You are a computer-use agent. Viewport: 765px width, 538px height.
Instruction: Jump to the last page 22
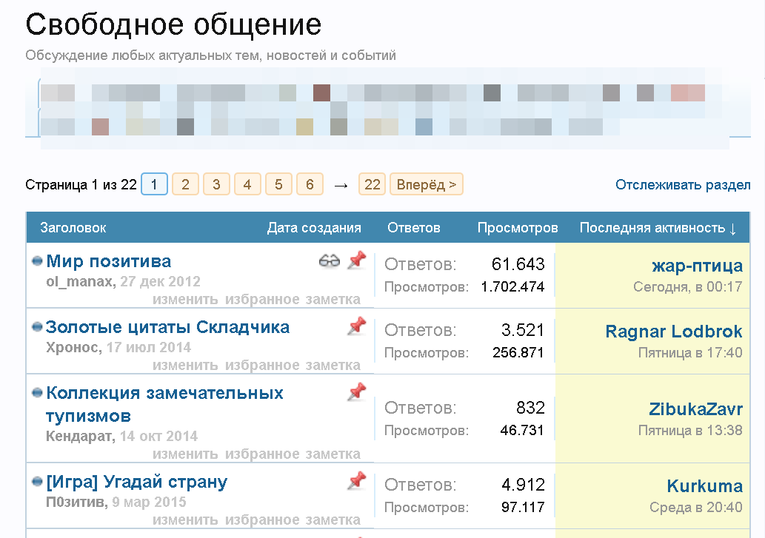click(372, 184)
